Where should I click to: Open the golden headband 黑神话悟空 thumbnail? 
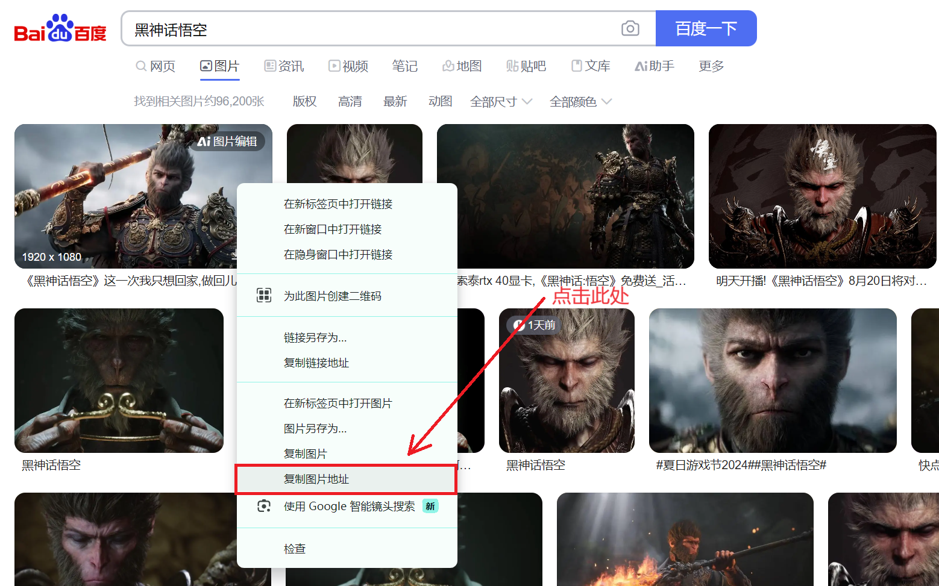119,381
